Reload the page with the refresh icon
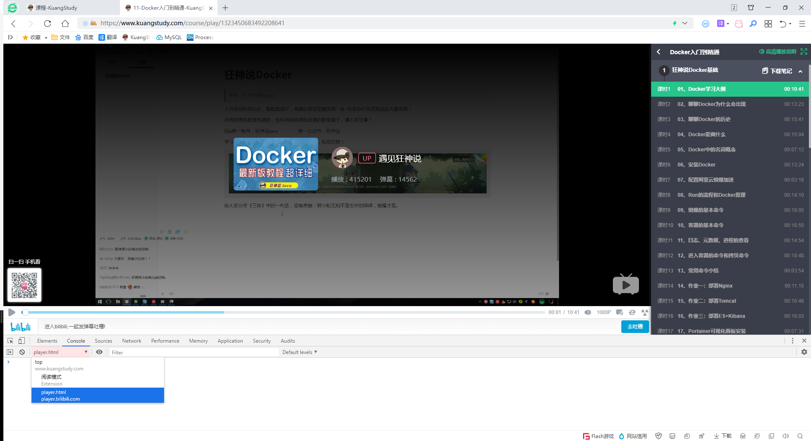Image resolution: width=811 pixels, height=441 pixels. [x=48, y=24]
